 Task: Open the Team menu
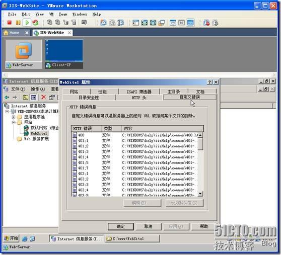click(x=63, y=14)
